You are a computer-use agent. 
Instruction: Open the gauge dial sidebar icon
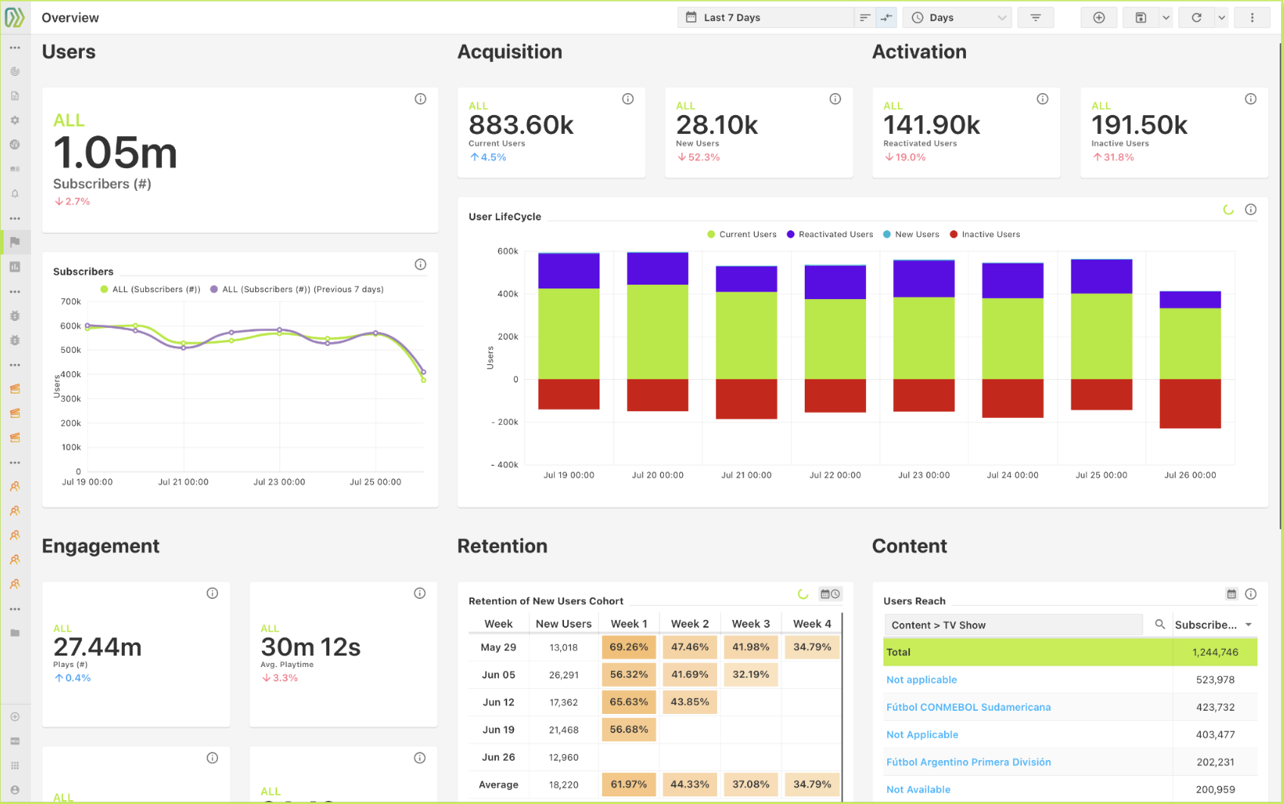(x=15, y=71)
